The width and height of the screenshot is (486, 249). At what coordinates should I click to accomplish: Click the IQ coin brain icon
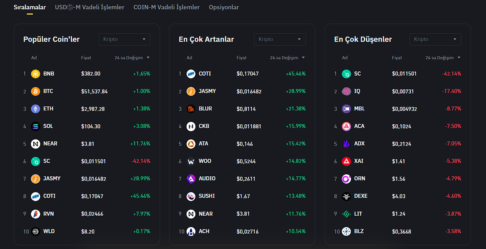(346, 91)
